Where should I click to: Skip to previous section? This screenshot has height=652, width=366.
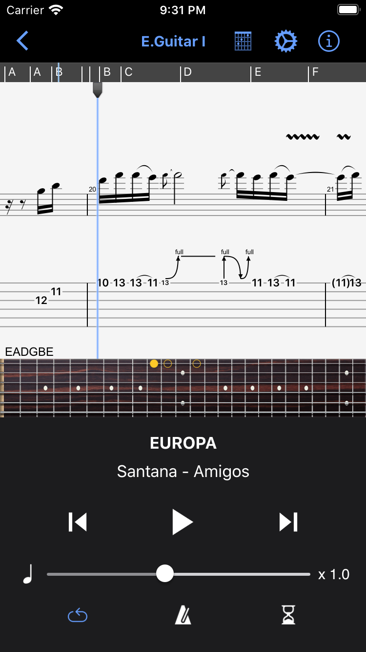[78, 522]
